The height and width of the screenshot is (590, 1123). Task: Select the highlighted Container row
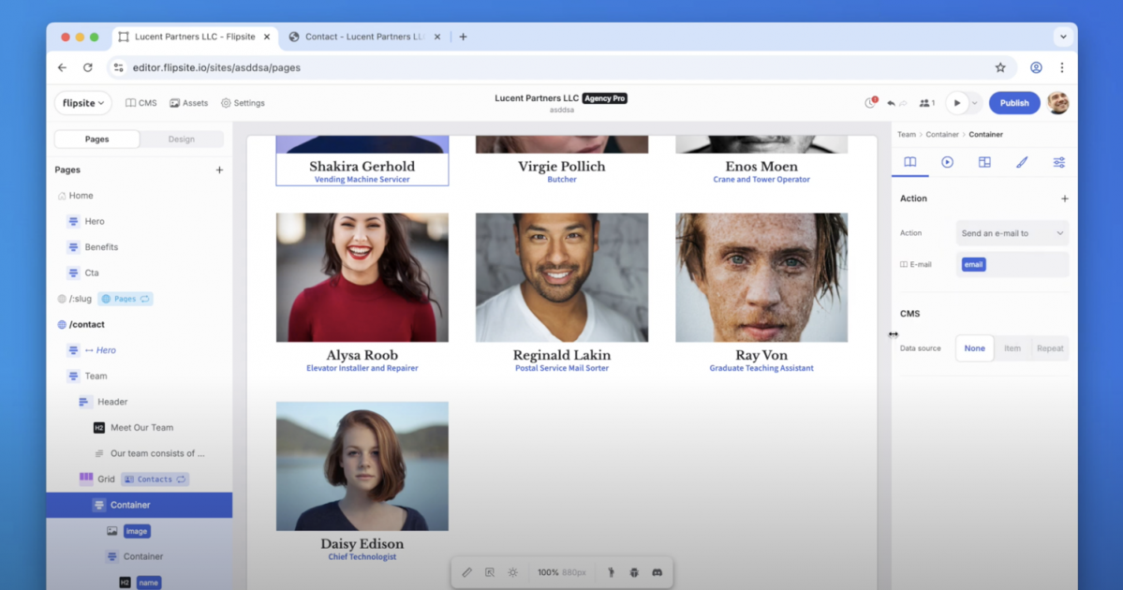[x=140, y=505]
